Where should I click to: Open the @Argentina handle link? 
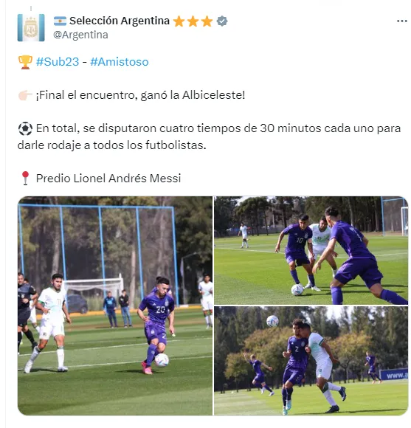[x=80, y=35]
